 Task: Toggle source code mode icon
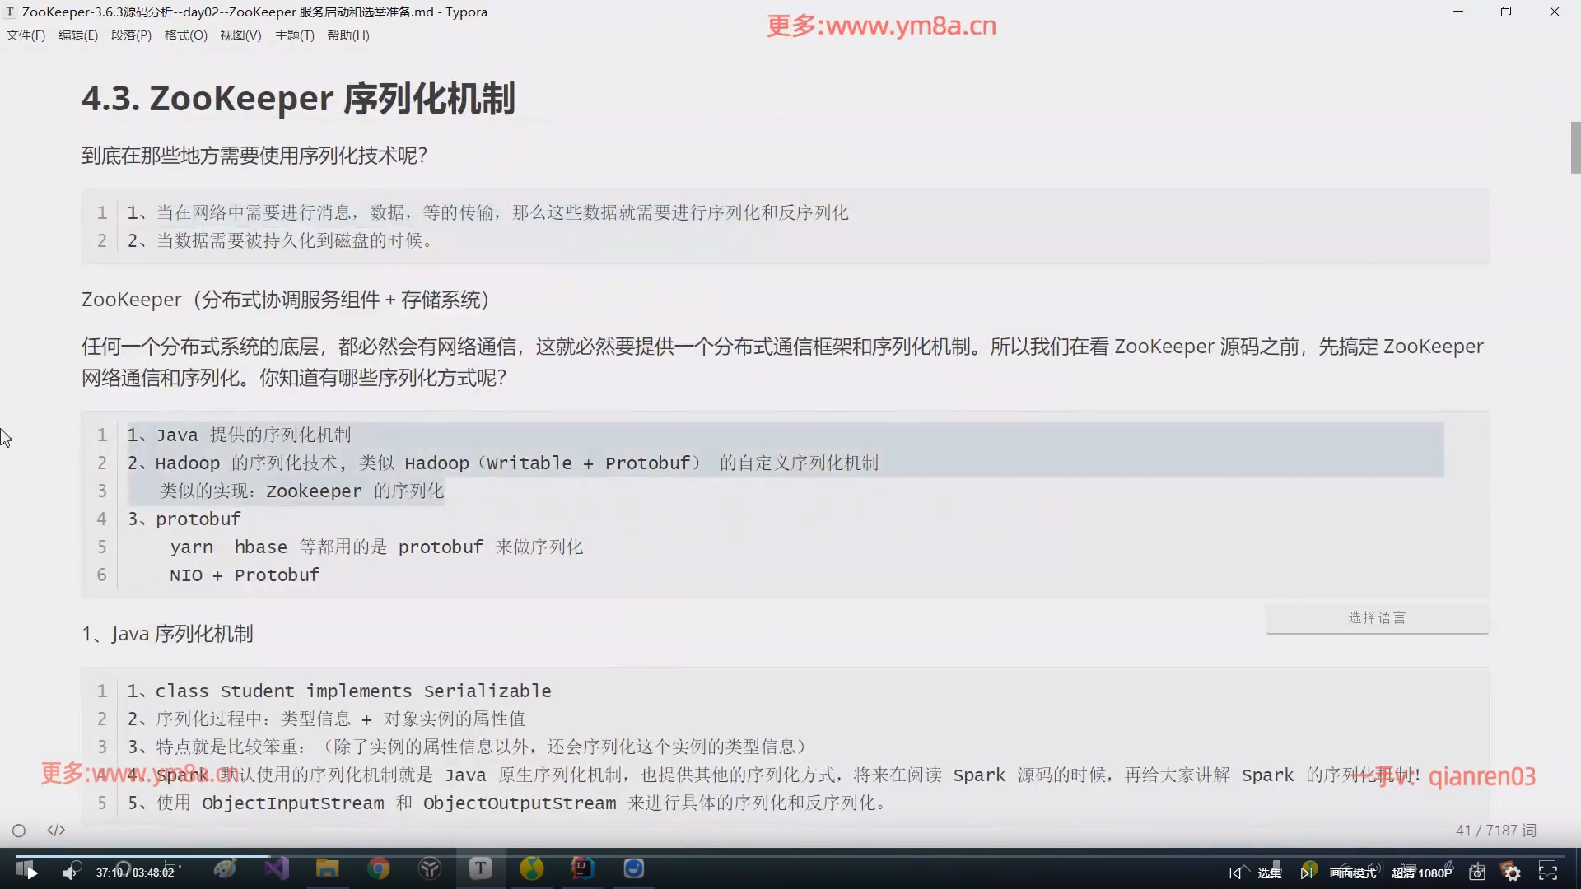(56, 831)
